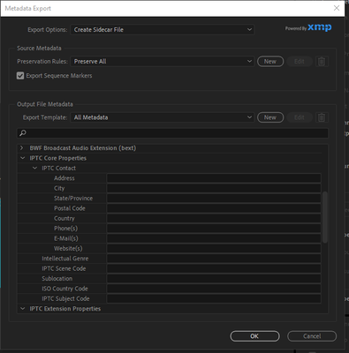Click New button for Export Template
The height and width of the screenshot is (353, 349).
270,117
